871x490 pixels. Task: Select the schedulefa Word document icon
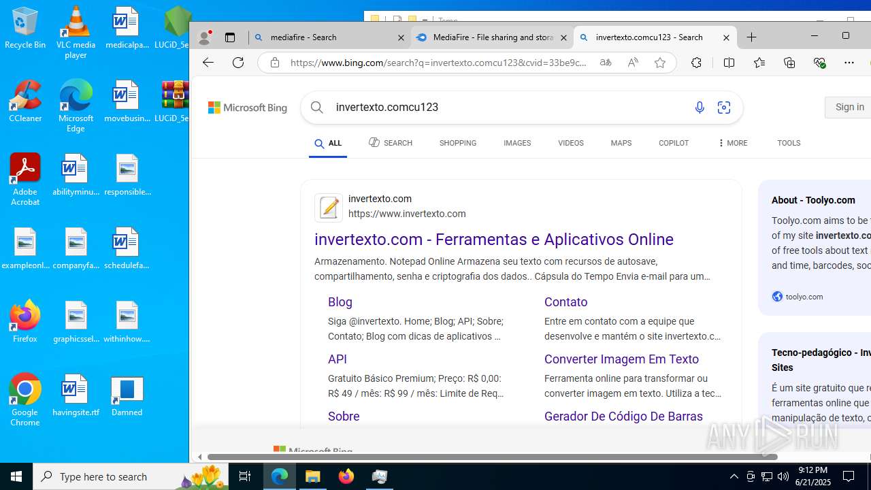point(127,248)
